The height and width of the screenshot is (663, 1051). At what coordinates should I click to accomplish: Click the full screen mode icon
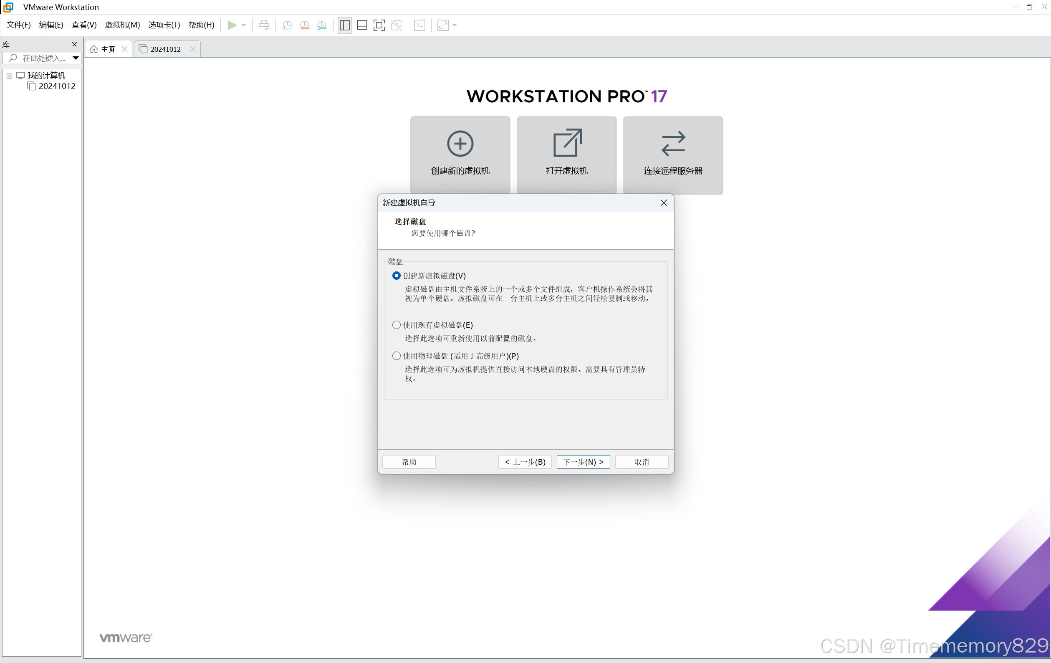coord(379,25)
